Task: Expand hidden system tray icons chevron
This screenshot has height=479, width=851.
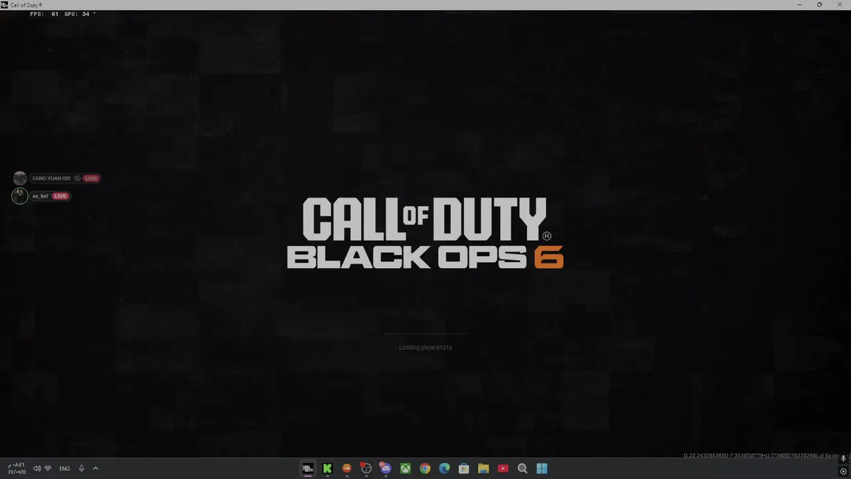Action: tap(96, 468)
